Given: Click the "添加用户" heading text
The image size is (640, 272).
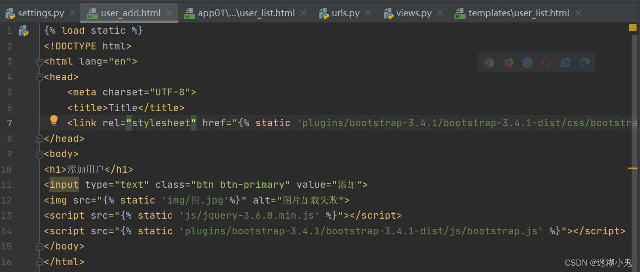Looking at the screenshot, I should point(86,170).
